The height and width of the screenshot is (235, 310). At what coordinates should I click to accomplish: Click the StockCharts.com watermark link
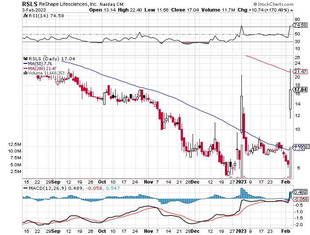click(273, 4)
